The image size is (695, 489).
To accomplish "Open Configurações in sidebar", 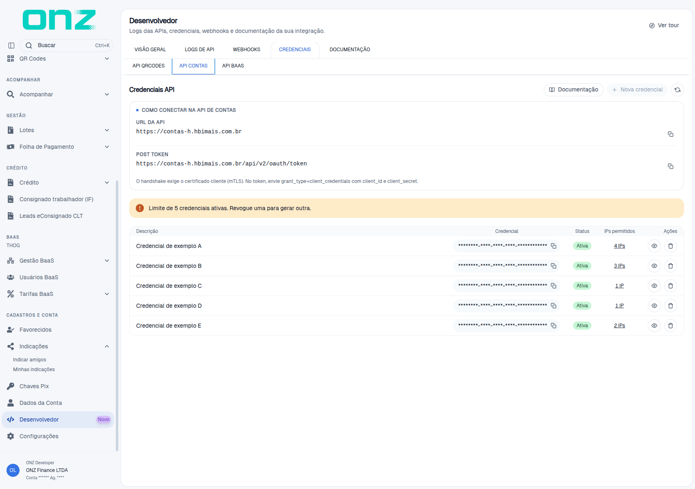I will [x=58, y=436].
